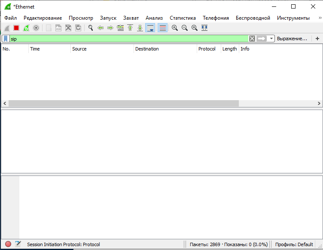
Task: Reset packet text to normal size
Action: pos(195,28)
